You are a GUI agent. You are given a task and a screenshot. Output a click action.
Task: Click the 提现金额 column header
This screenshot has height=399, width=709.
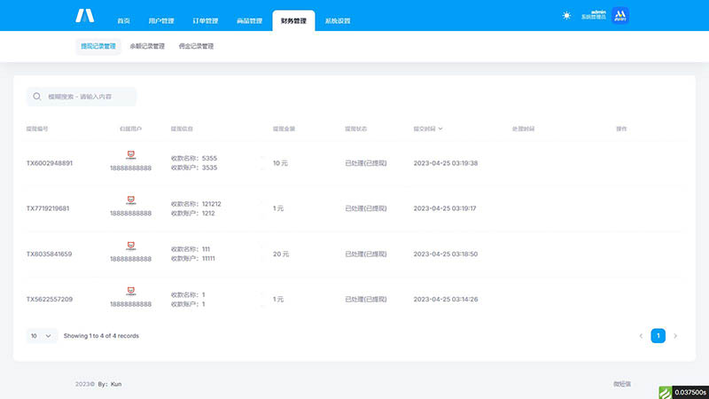click(284, 129)
